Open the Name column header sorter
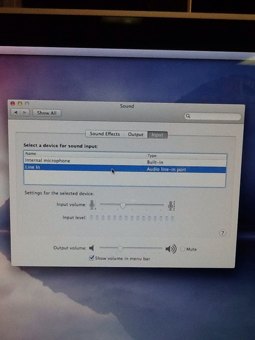Image resolution: width=255 pixels, height=340 pixels. pyautogui.click(x=30, y=154)
